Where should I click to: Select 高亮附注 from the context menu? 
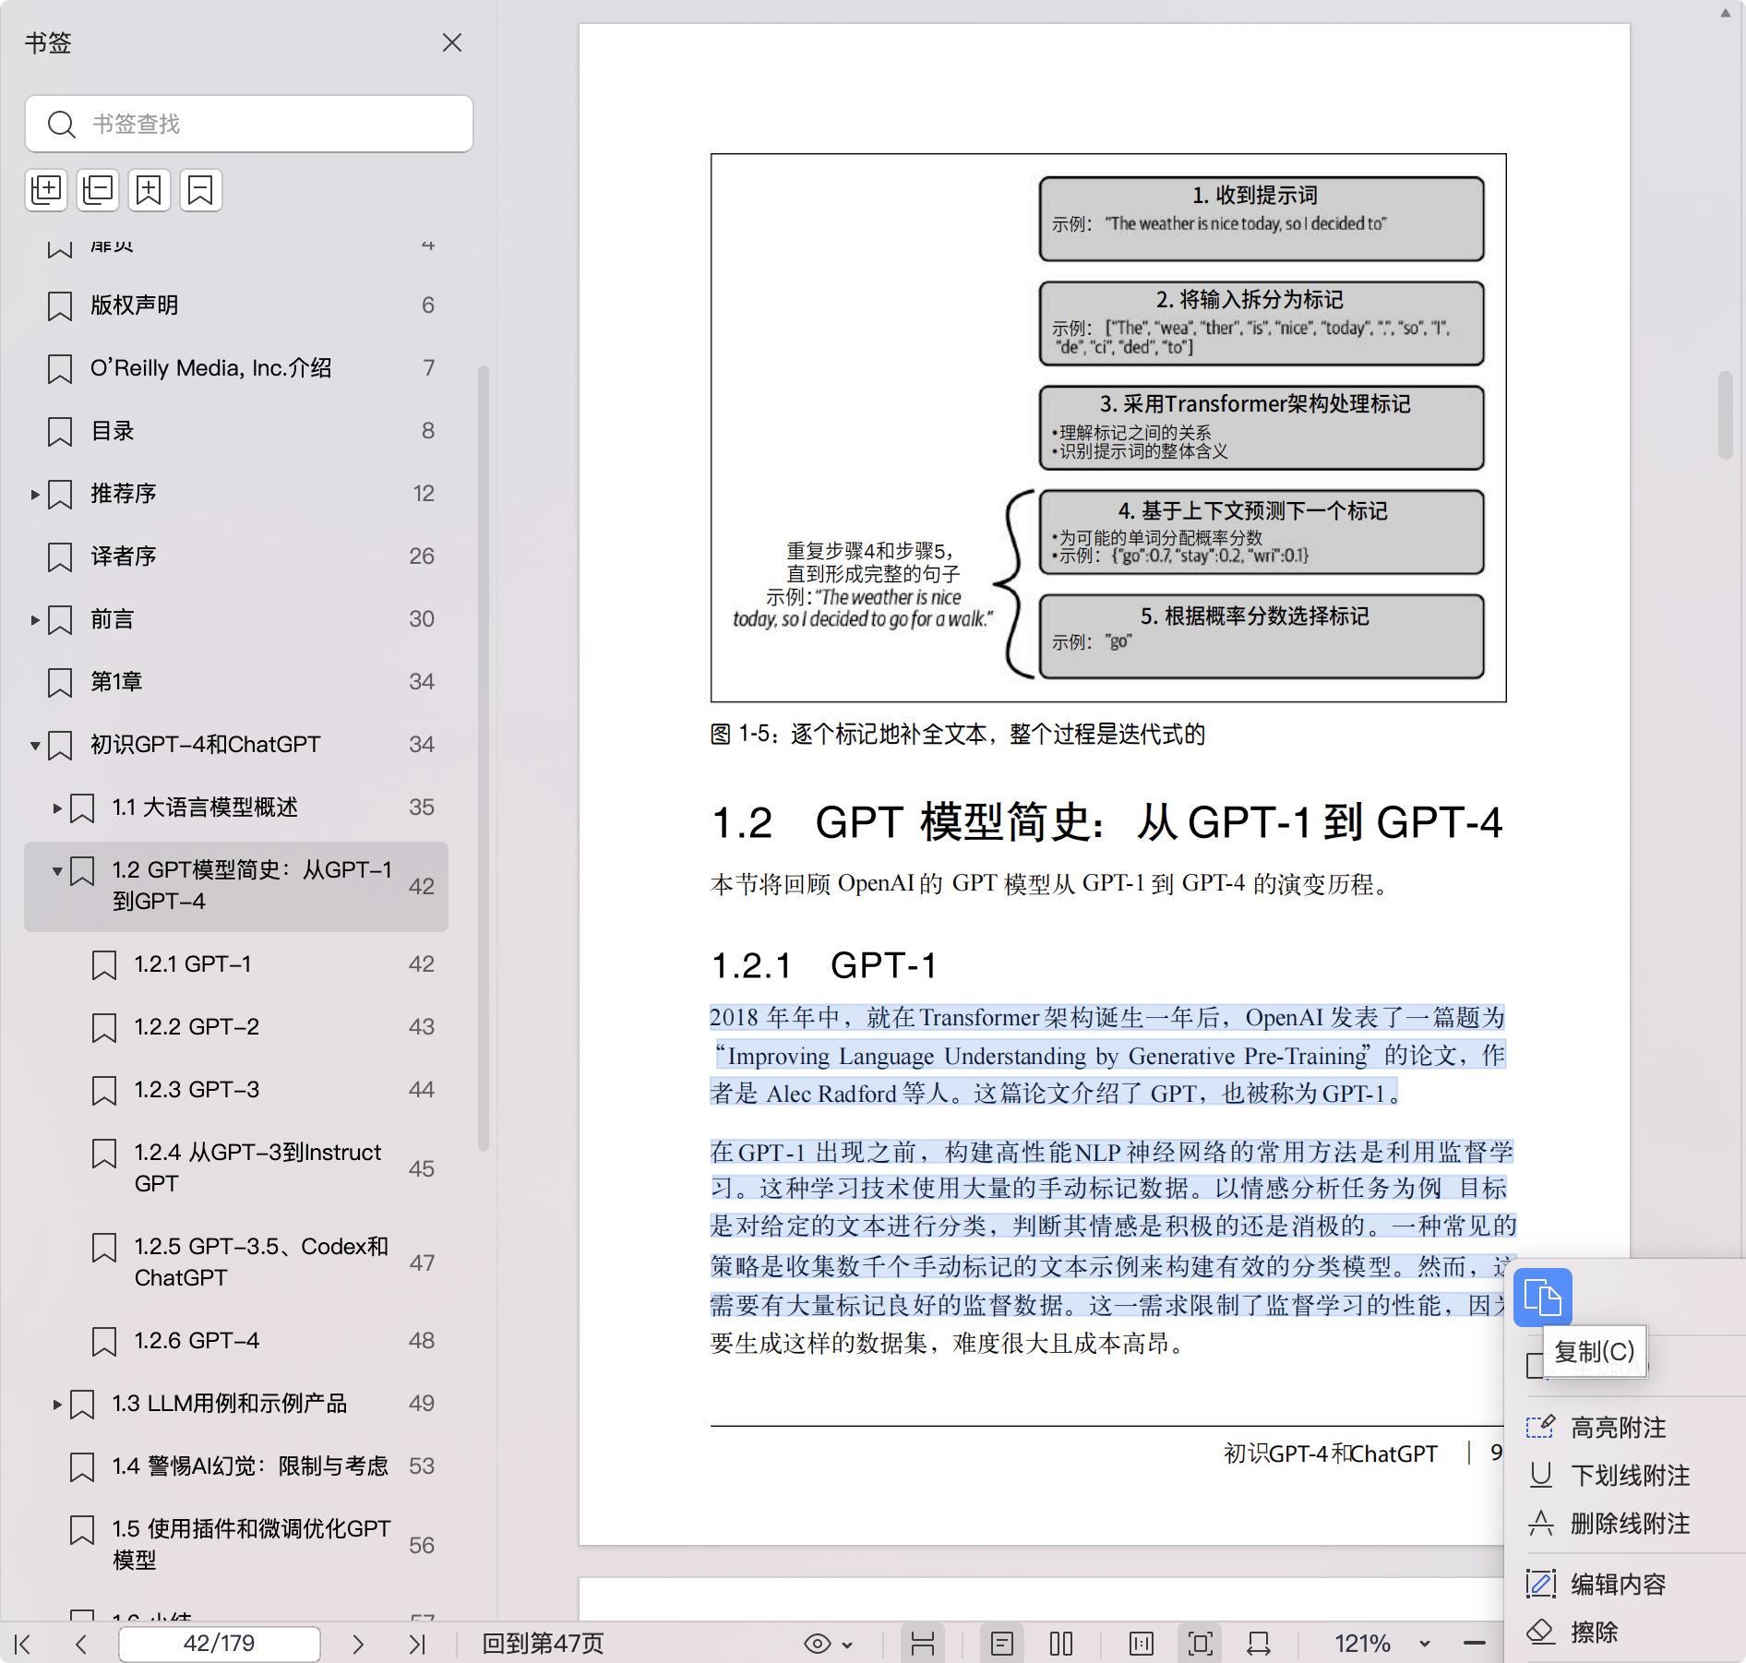pyautogui.click(x=1617, y=1428)
